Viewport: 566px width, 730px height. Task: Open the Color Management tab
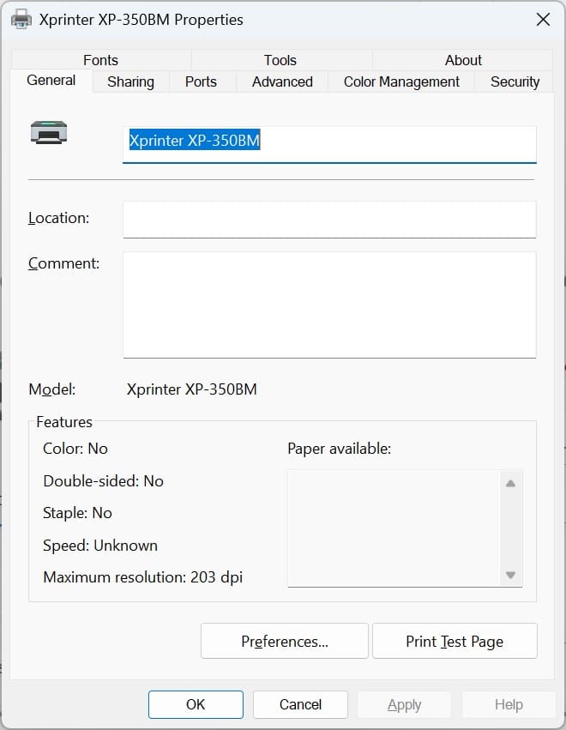[x=401, y=82]
